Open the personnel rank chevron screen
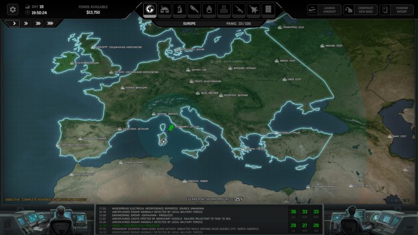Image resolution: width=418 pixels, height=235 pixels. (209, 10)
